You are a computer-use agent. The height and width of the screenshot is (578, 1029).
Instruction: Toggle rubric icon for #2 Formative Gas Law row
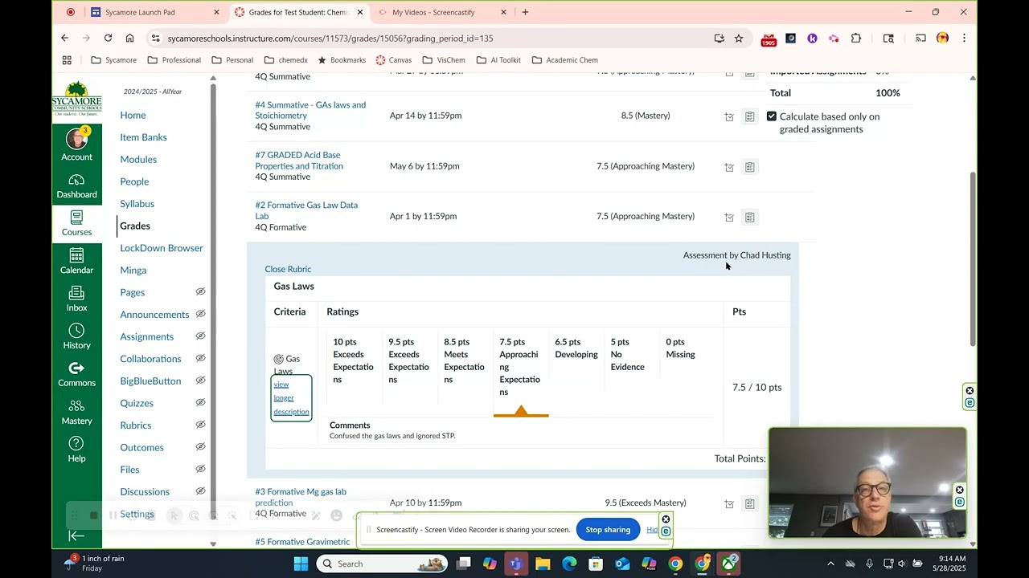(749, 217)
